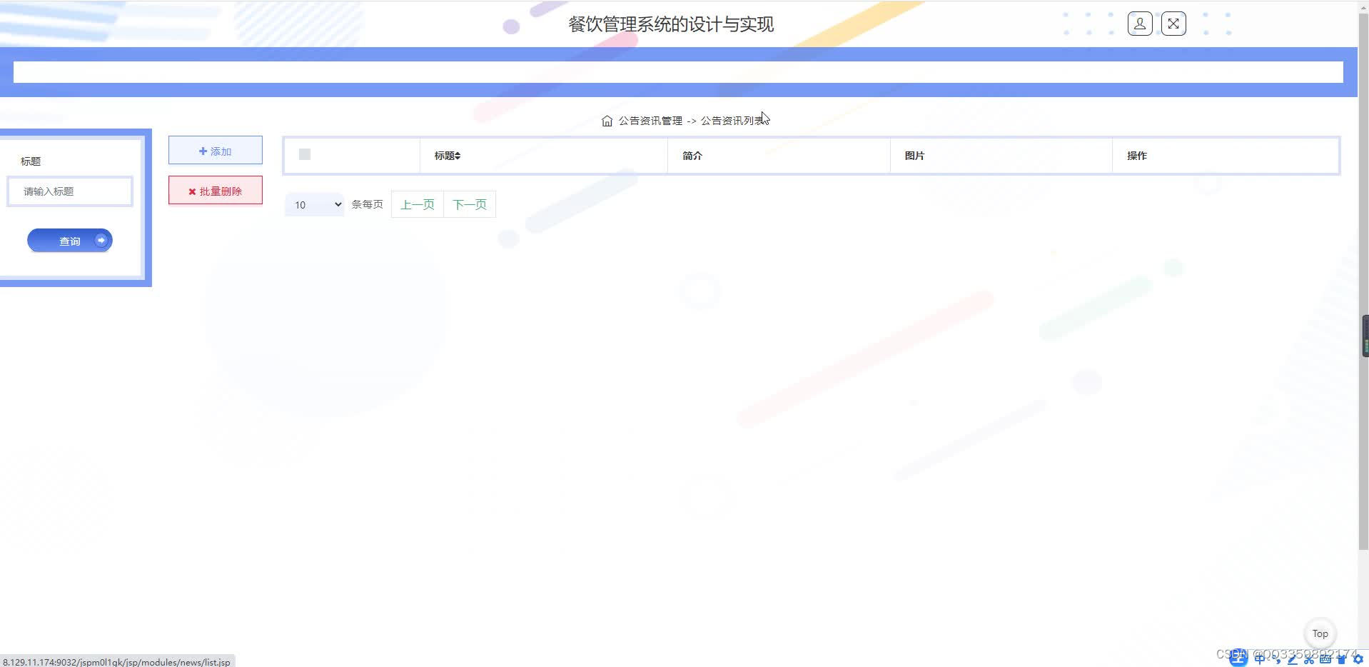Click the 条每页 label
This screenshot has height=667, width=1369.
tap(367, 204)
